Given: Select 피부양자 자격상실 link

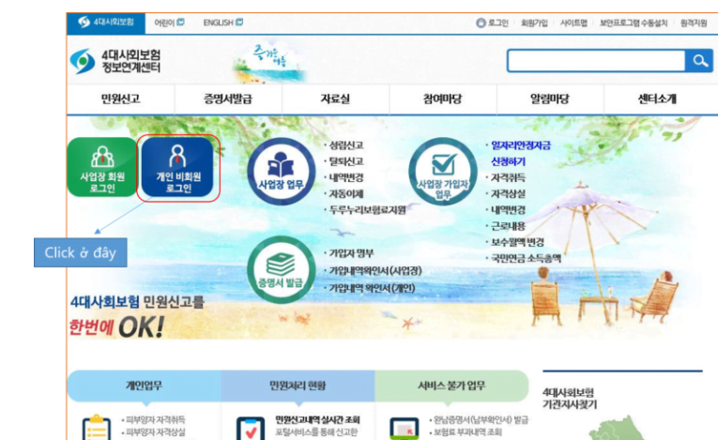Looking at the screenshot, I should (x=156, y=432).
